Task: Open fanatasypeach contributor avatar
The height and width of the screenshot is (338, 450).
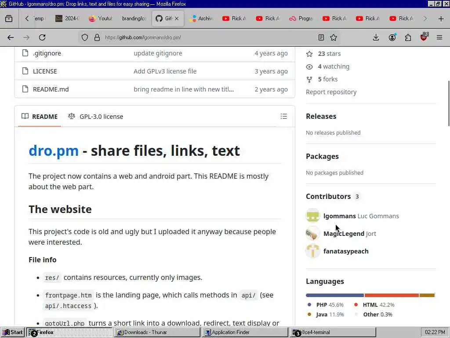Action: click(313, 251)
